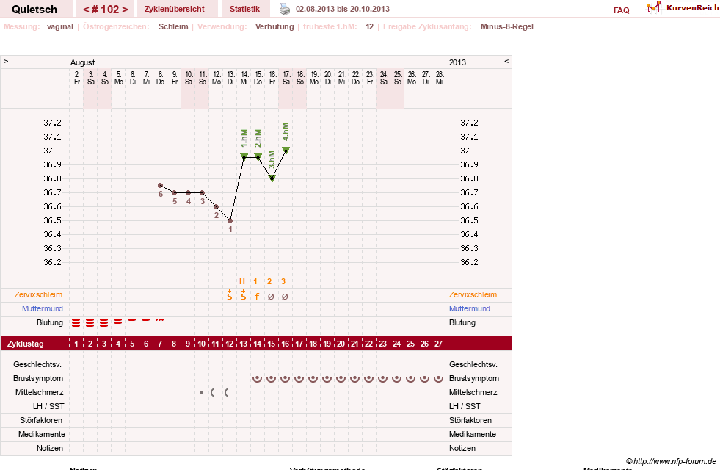Click the Mittelschmerz crescent icon on day 11
Image resolution: width=720 pixels, height=470 pixels.
213,392
